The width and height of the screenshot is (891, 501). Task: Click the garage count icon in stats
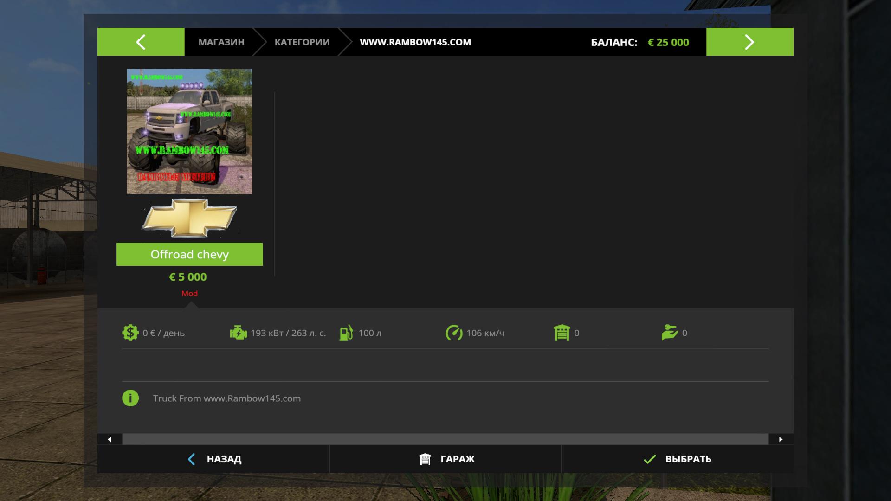(562, 333)
